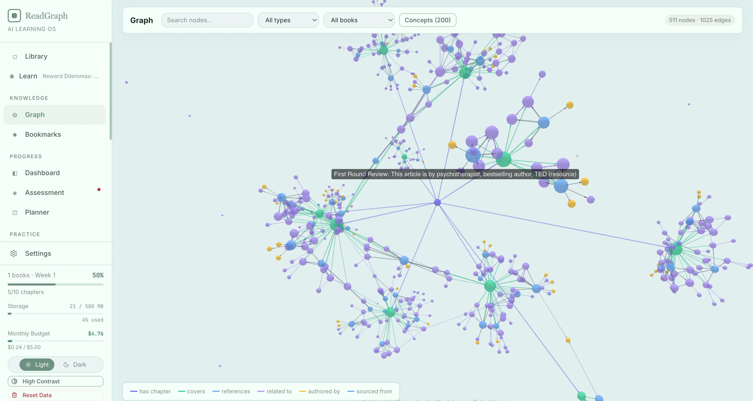Click the 50% progress percentage
753x401 pixels.
[98, 275]
